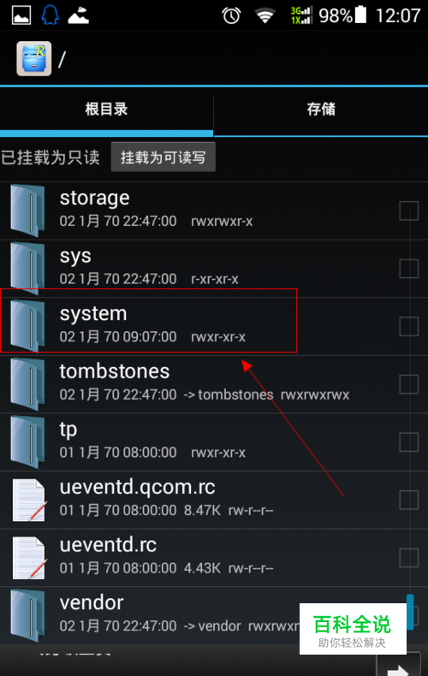Click the ueventd.rc file icon
This screenshot has height=676, width=428.
[29, 558]
